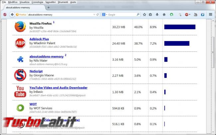The image size is (216, 135).
Task: Open YouTube Video and Audio Downloader link
Action: [58, 88]
